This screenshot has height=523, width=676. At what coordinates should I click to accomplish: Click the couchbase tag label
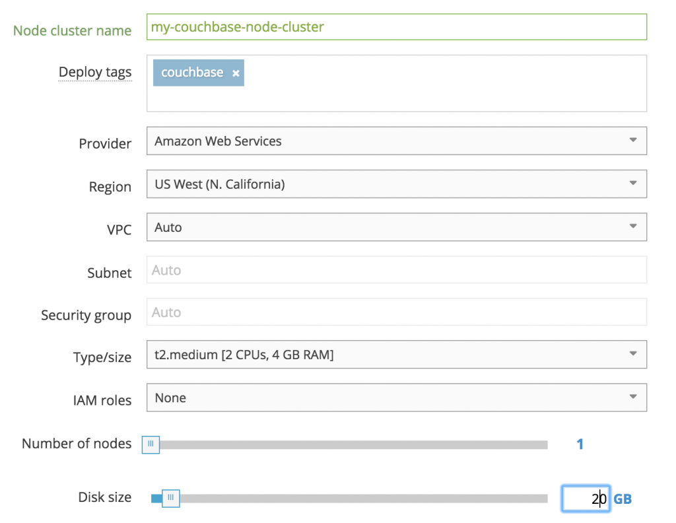point(192,73)
